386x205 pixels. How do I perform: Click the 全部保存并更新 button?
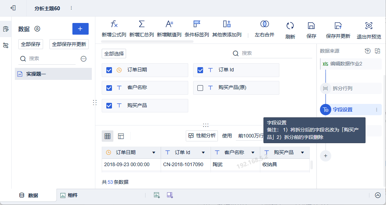tap(69, 44)
